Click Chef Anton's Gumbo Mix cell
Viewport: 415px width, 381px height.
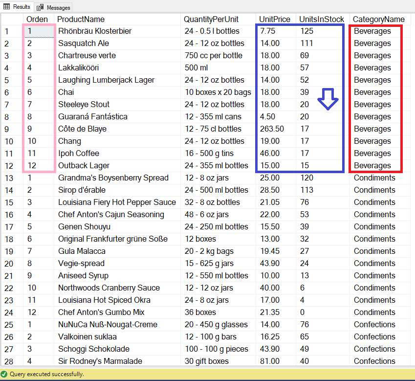tap(117, 312)
